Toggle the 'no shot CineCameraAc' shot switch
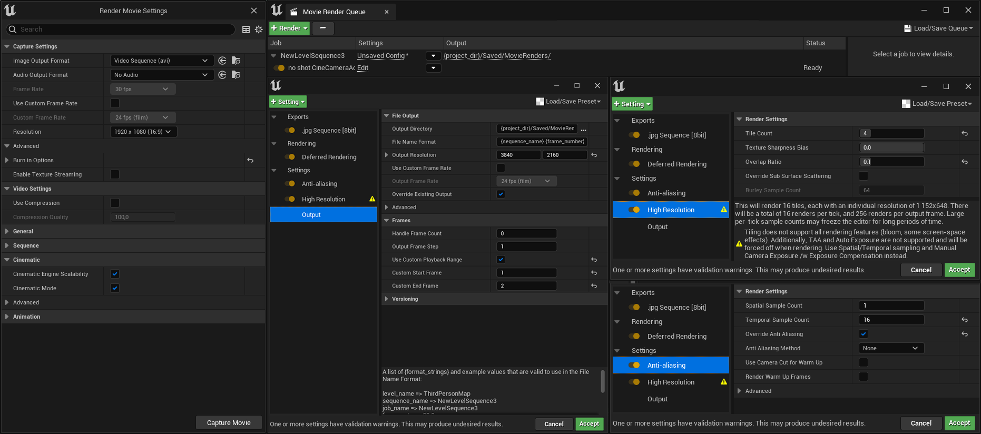Screen dimensions: 981x434 point(279,68)
